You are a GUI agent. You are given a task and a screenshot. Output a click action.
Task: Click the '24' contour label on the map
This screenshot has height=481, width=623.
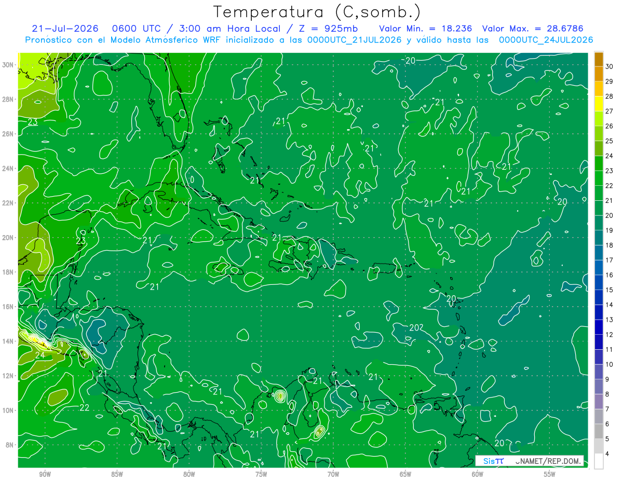pos(40,355)
